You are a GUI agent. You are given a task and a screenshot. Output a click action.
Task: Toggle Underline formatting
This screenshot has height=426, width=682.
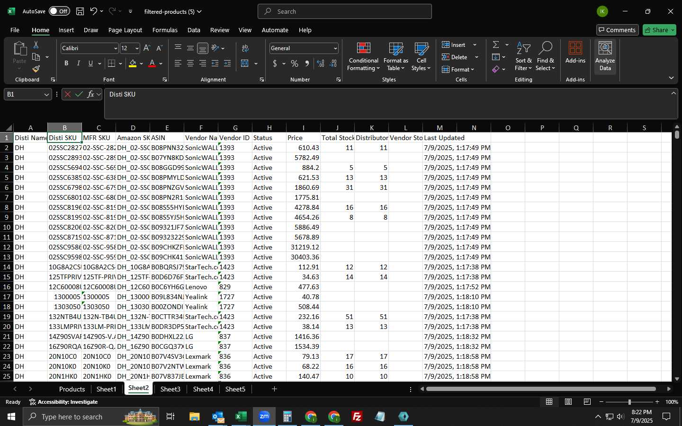[x=90, y=63]
